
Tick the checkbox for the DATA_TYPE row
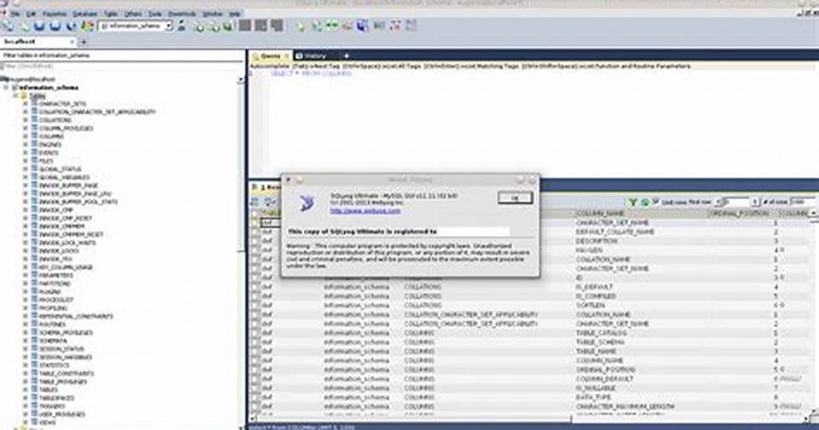255,397
